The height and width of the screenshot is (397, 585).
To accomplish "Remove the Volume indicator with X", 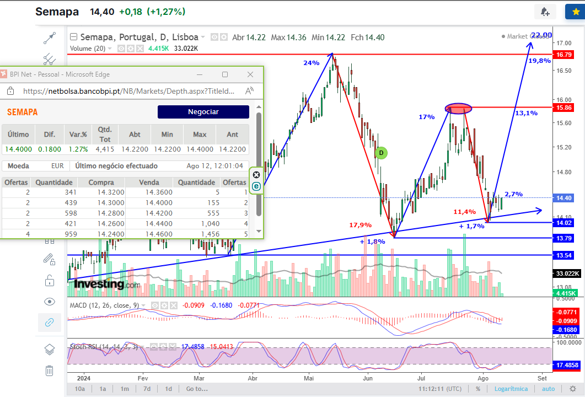I will coord(139,49).
